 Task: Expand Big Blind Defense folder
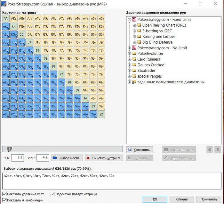(x=134, y=42)
